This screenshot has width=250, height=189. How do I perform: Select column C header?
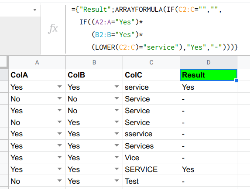click(151, 62)
